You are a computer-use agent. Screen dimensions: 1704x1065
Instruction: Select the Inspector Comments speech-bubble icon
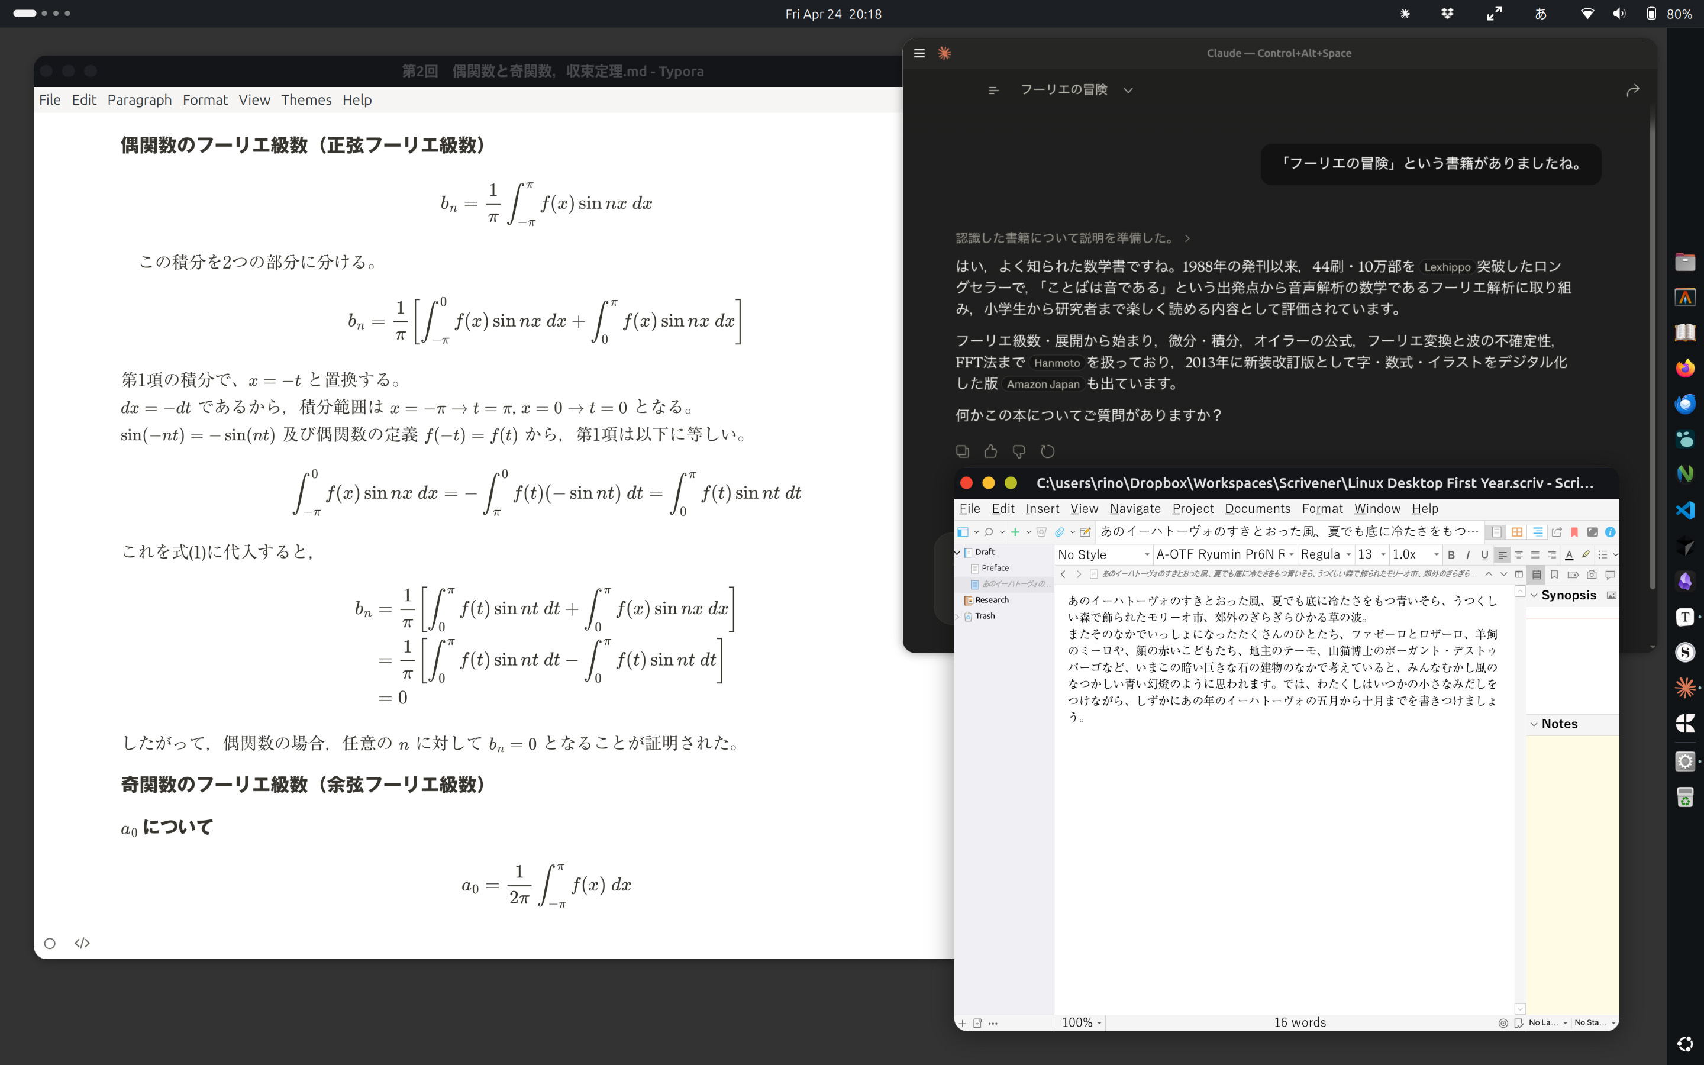point(1610,575)
